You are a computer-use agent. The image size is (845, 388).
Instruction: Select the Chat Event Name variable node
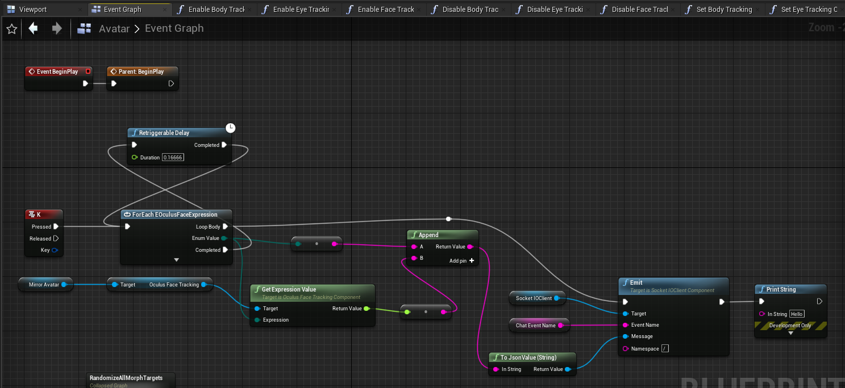click(x=539, y=325)
